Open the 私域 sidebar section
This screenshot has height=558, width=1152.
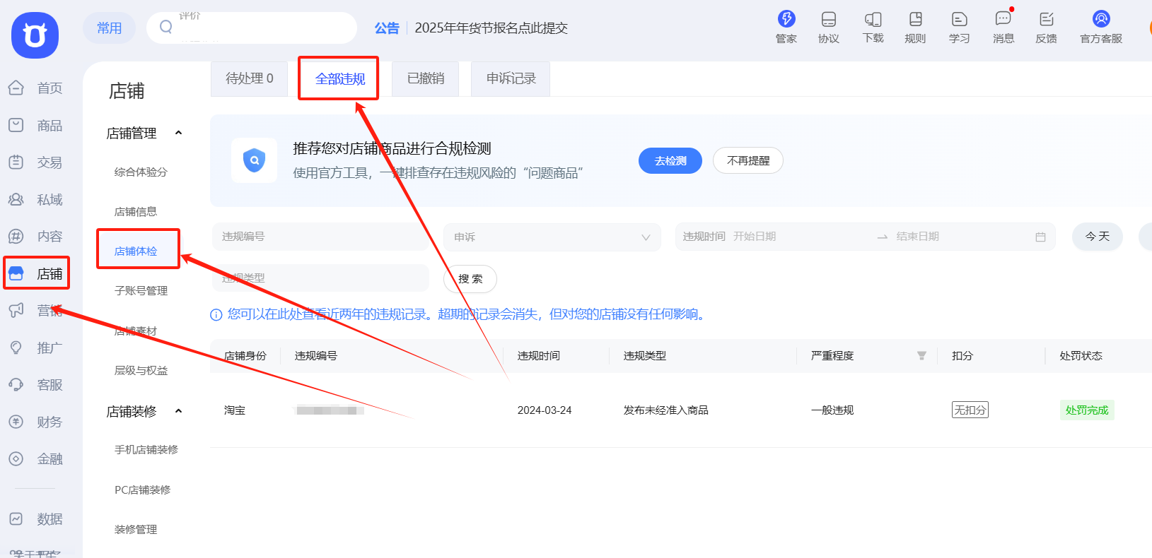tap(35, 200)
